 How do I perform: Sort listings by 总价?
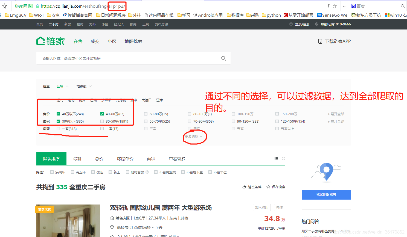99,159
